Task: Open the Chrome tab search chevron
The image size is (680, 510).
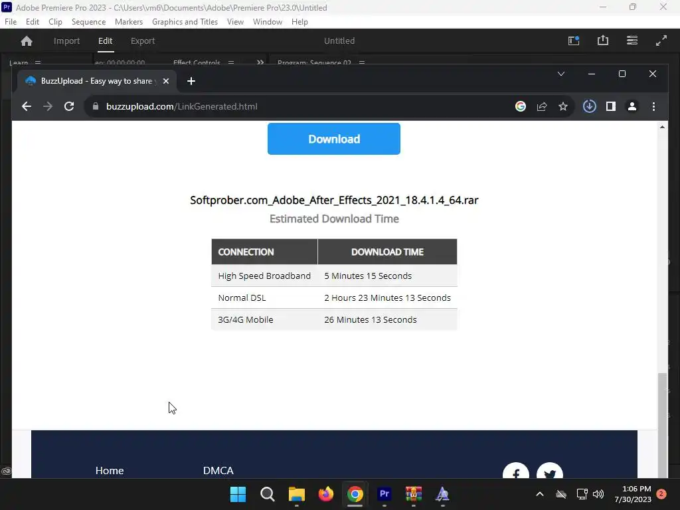Action: tap(560, 74)
